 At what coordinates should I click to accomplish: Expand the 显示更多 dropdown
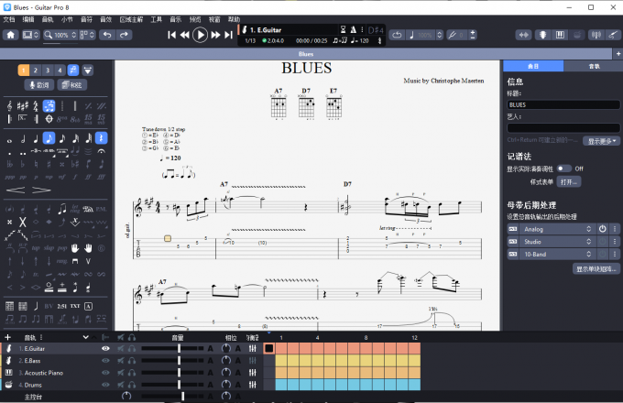click(x=603, y=141)
